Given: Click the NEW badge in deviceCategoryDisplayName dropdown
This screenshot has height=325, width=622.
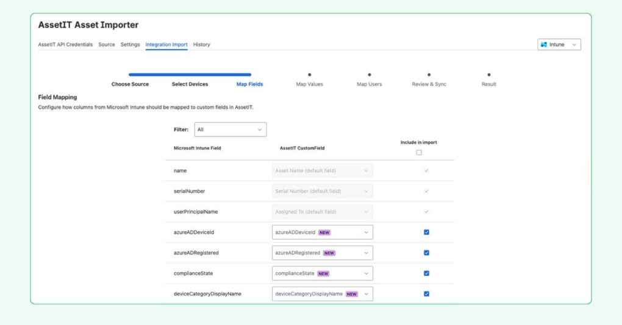Looking at the screenshot, I should pyautogui.click(x=352, y=294).
